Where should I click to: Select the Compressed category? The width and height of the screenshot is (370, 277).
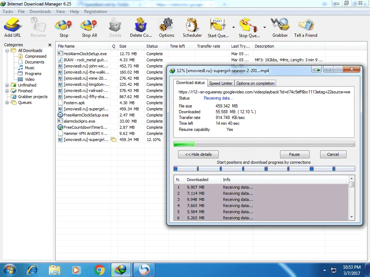pos(36,56)
